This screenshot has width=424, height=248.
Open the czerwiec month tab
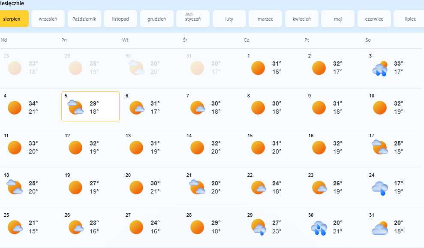coord(374,19)
